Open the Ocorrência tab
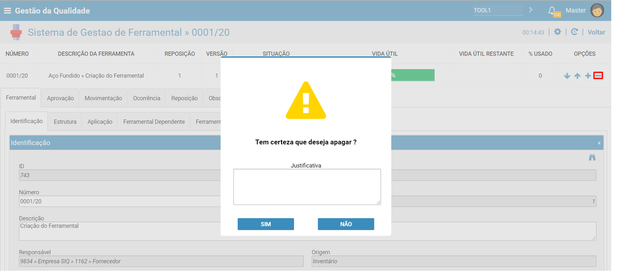 point(147,98)
